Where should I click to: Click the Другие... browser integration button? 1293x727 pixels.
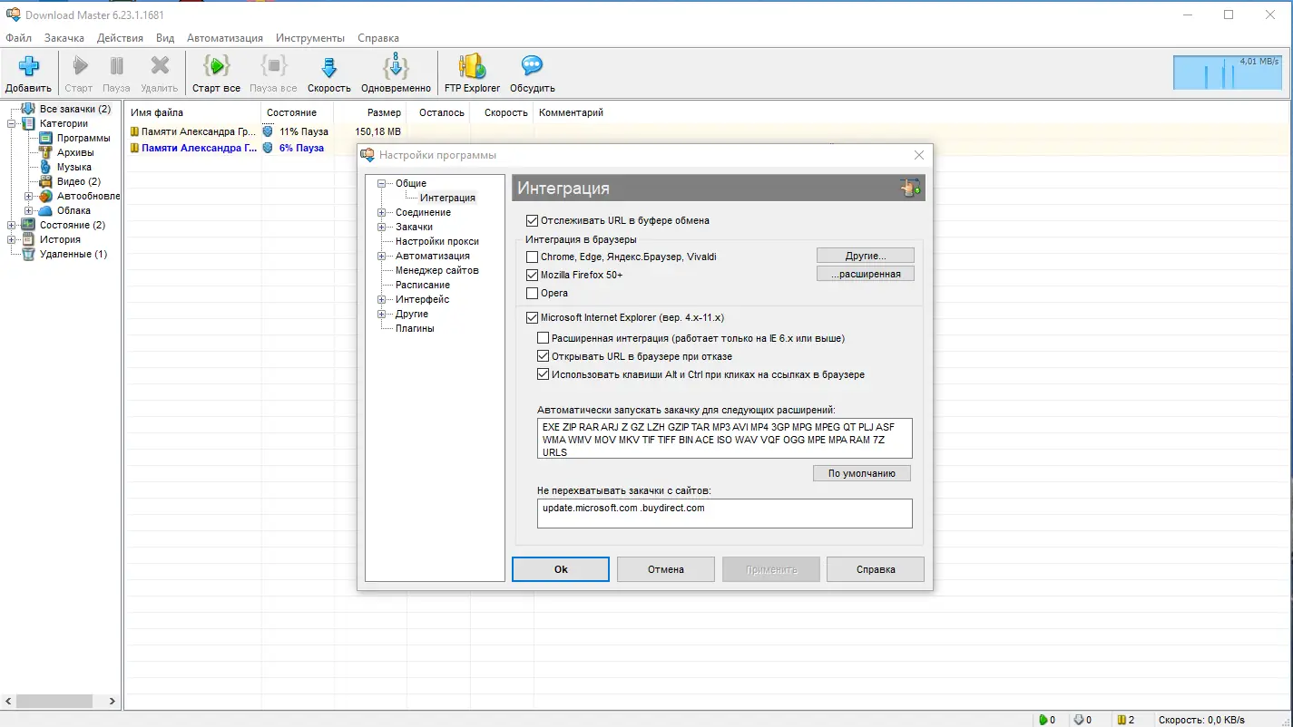point(866,256)
